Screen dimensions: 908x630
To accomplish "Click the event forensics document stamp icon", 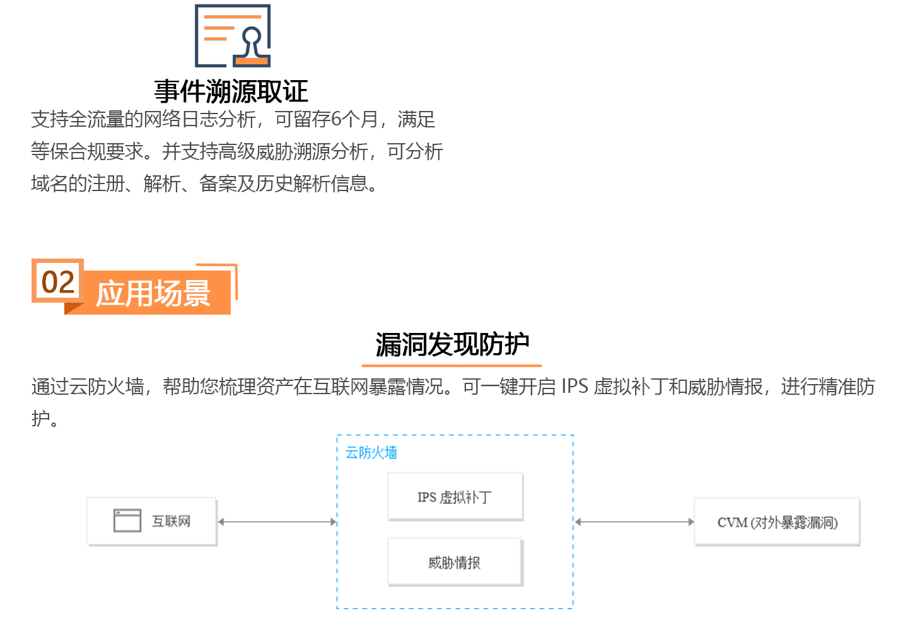I will 233,35.
